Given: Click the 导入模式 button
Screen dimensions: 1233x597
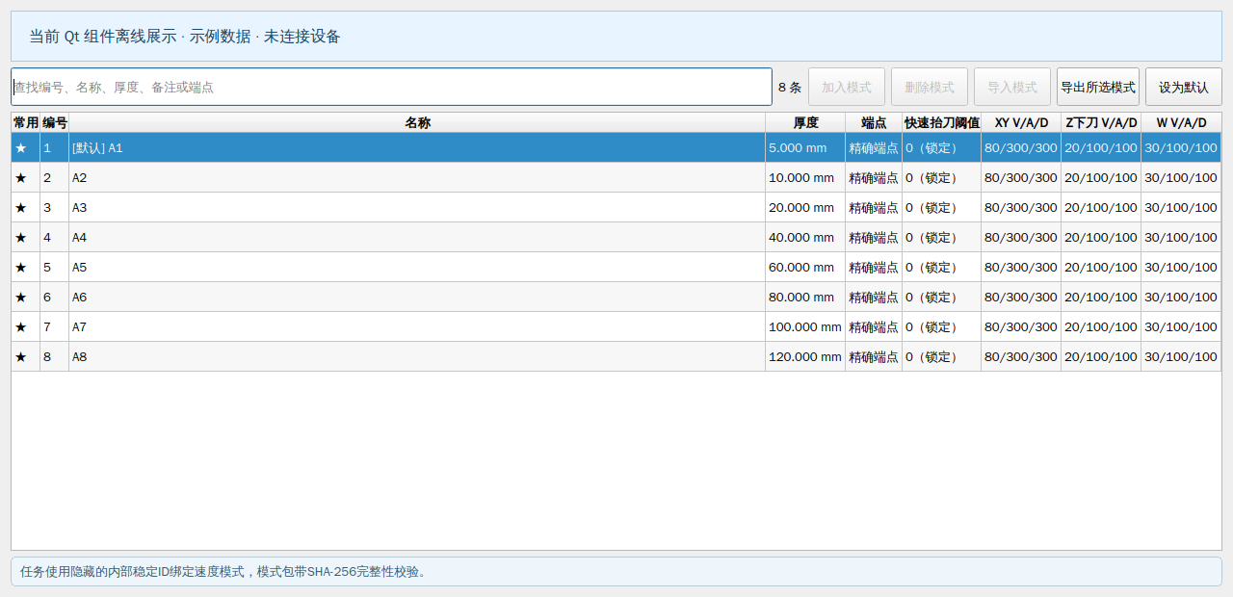Looking at the screenshot, I should 1012,87.
